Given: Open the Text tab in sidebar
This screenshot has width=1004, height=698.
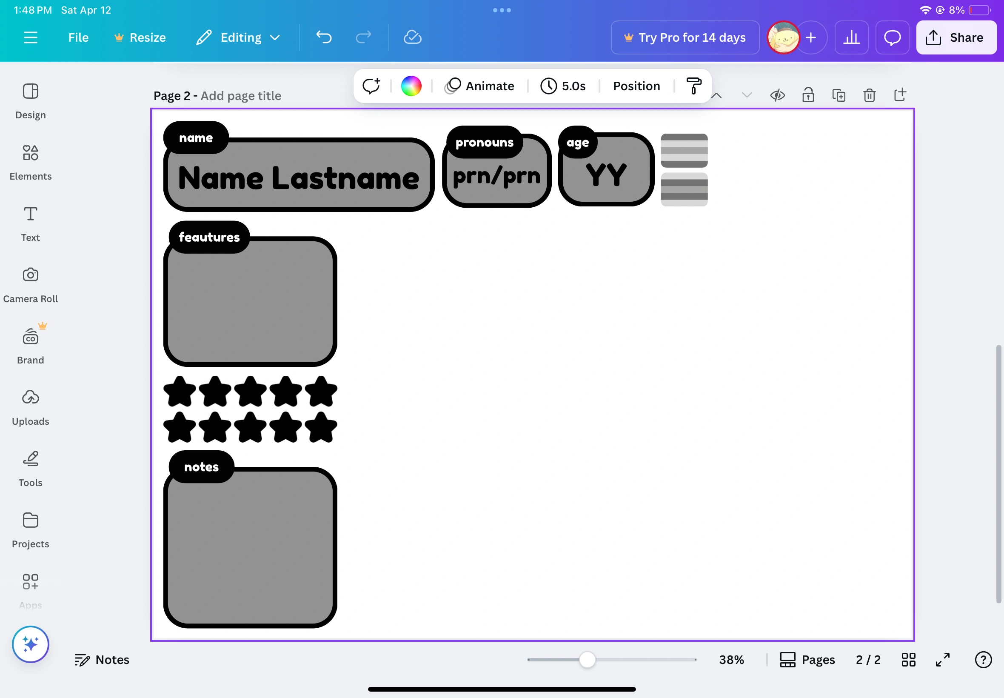Looking at the screenshot, I should [x=30, y=224].
